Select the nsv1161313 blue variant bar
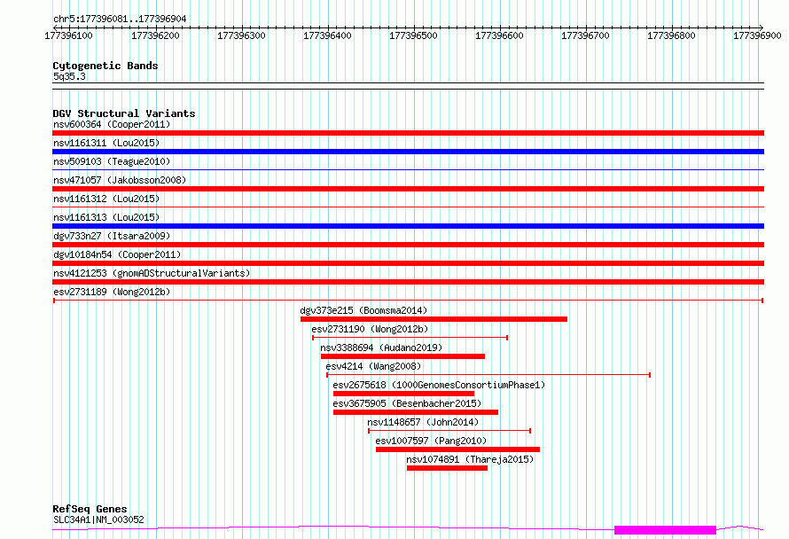Image resolution: width=789 pixels, height=539 pixels. [x=408, y=226]
